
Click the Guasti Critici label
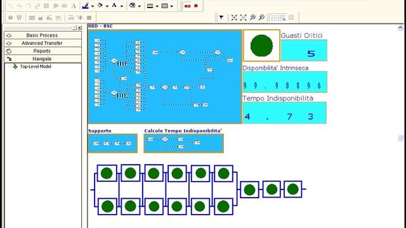[x=302, y=35]
